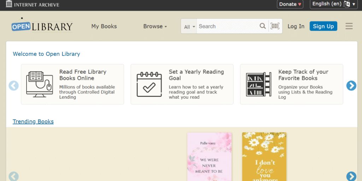
Task: Click the Log In link
Action: (x=296, y=26)
